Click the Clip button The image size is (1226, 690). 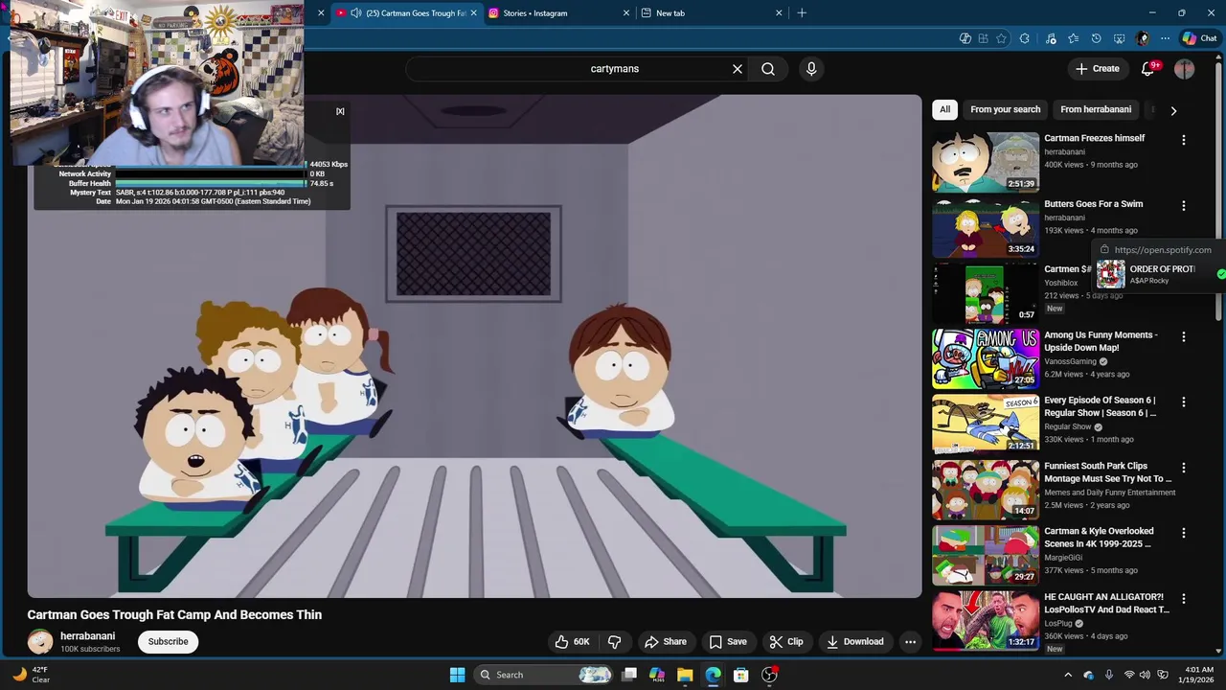tap(786, 642)
